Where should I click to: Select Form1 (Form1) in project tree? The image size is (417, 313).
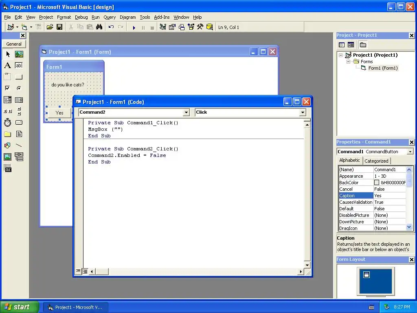click(x=383, y=68)
